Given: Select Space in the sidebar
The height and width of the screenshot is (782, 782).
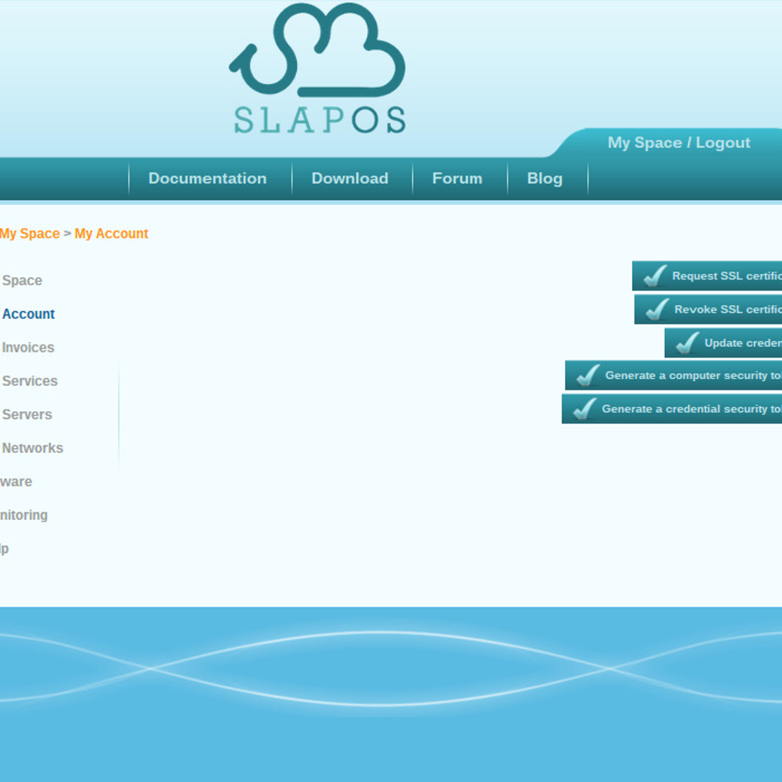Looking at the screenshot, I should 22,280.
